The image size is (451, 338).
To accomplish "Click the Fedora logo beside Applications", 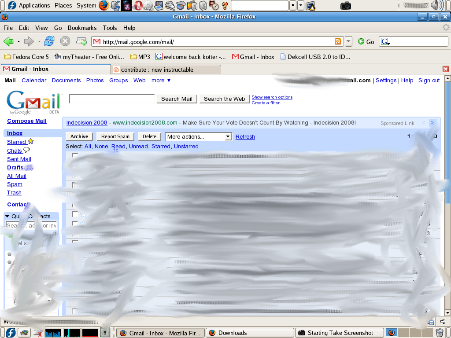I will pos(12,5).
